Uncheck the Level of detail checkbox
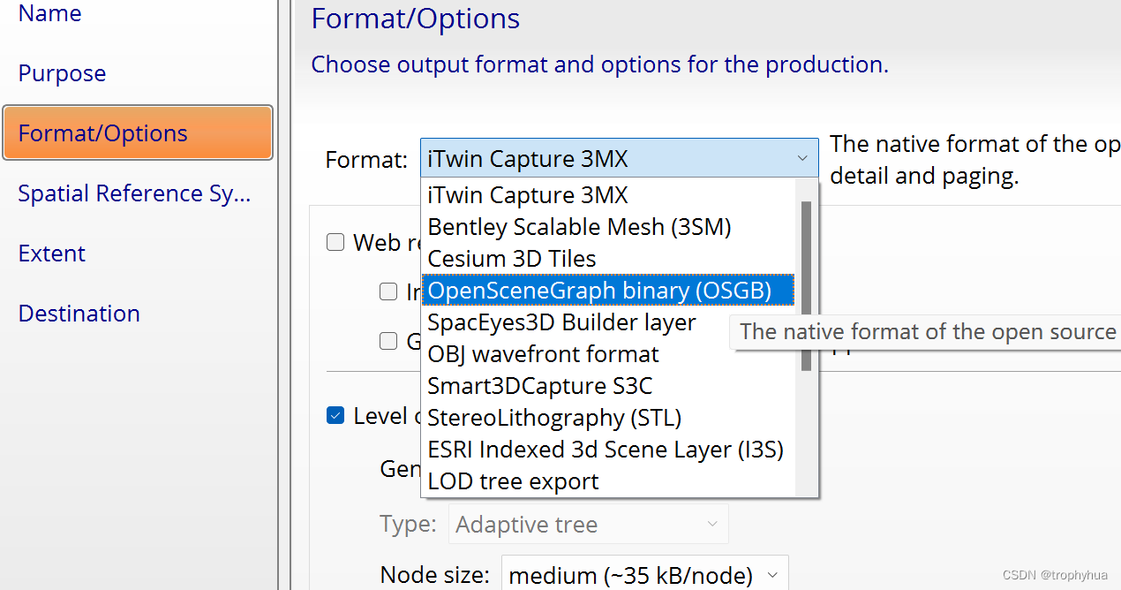Screen dimensions: 1121x590 point(335,415)
